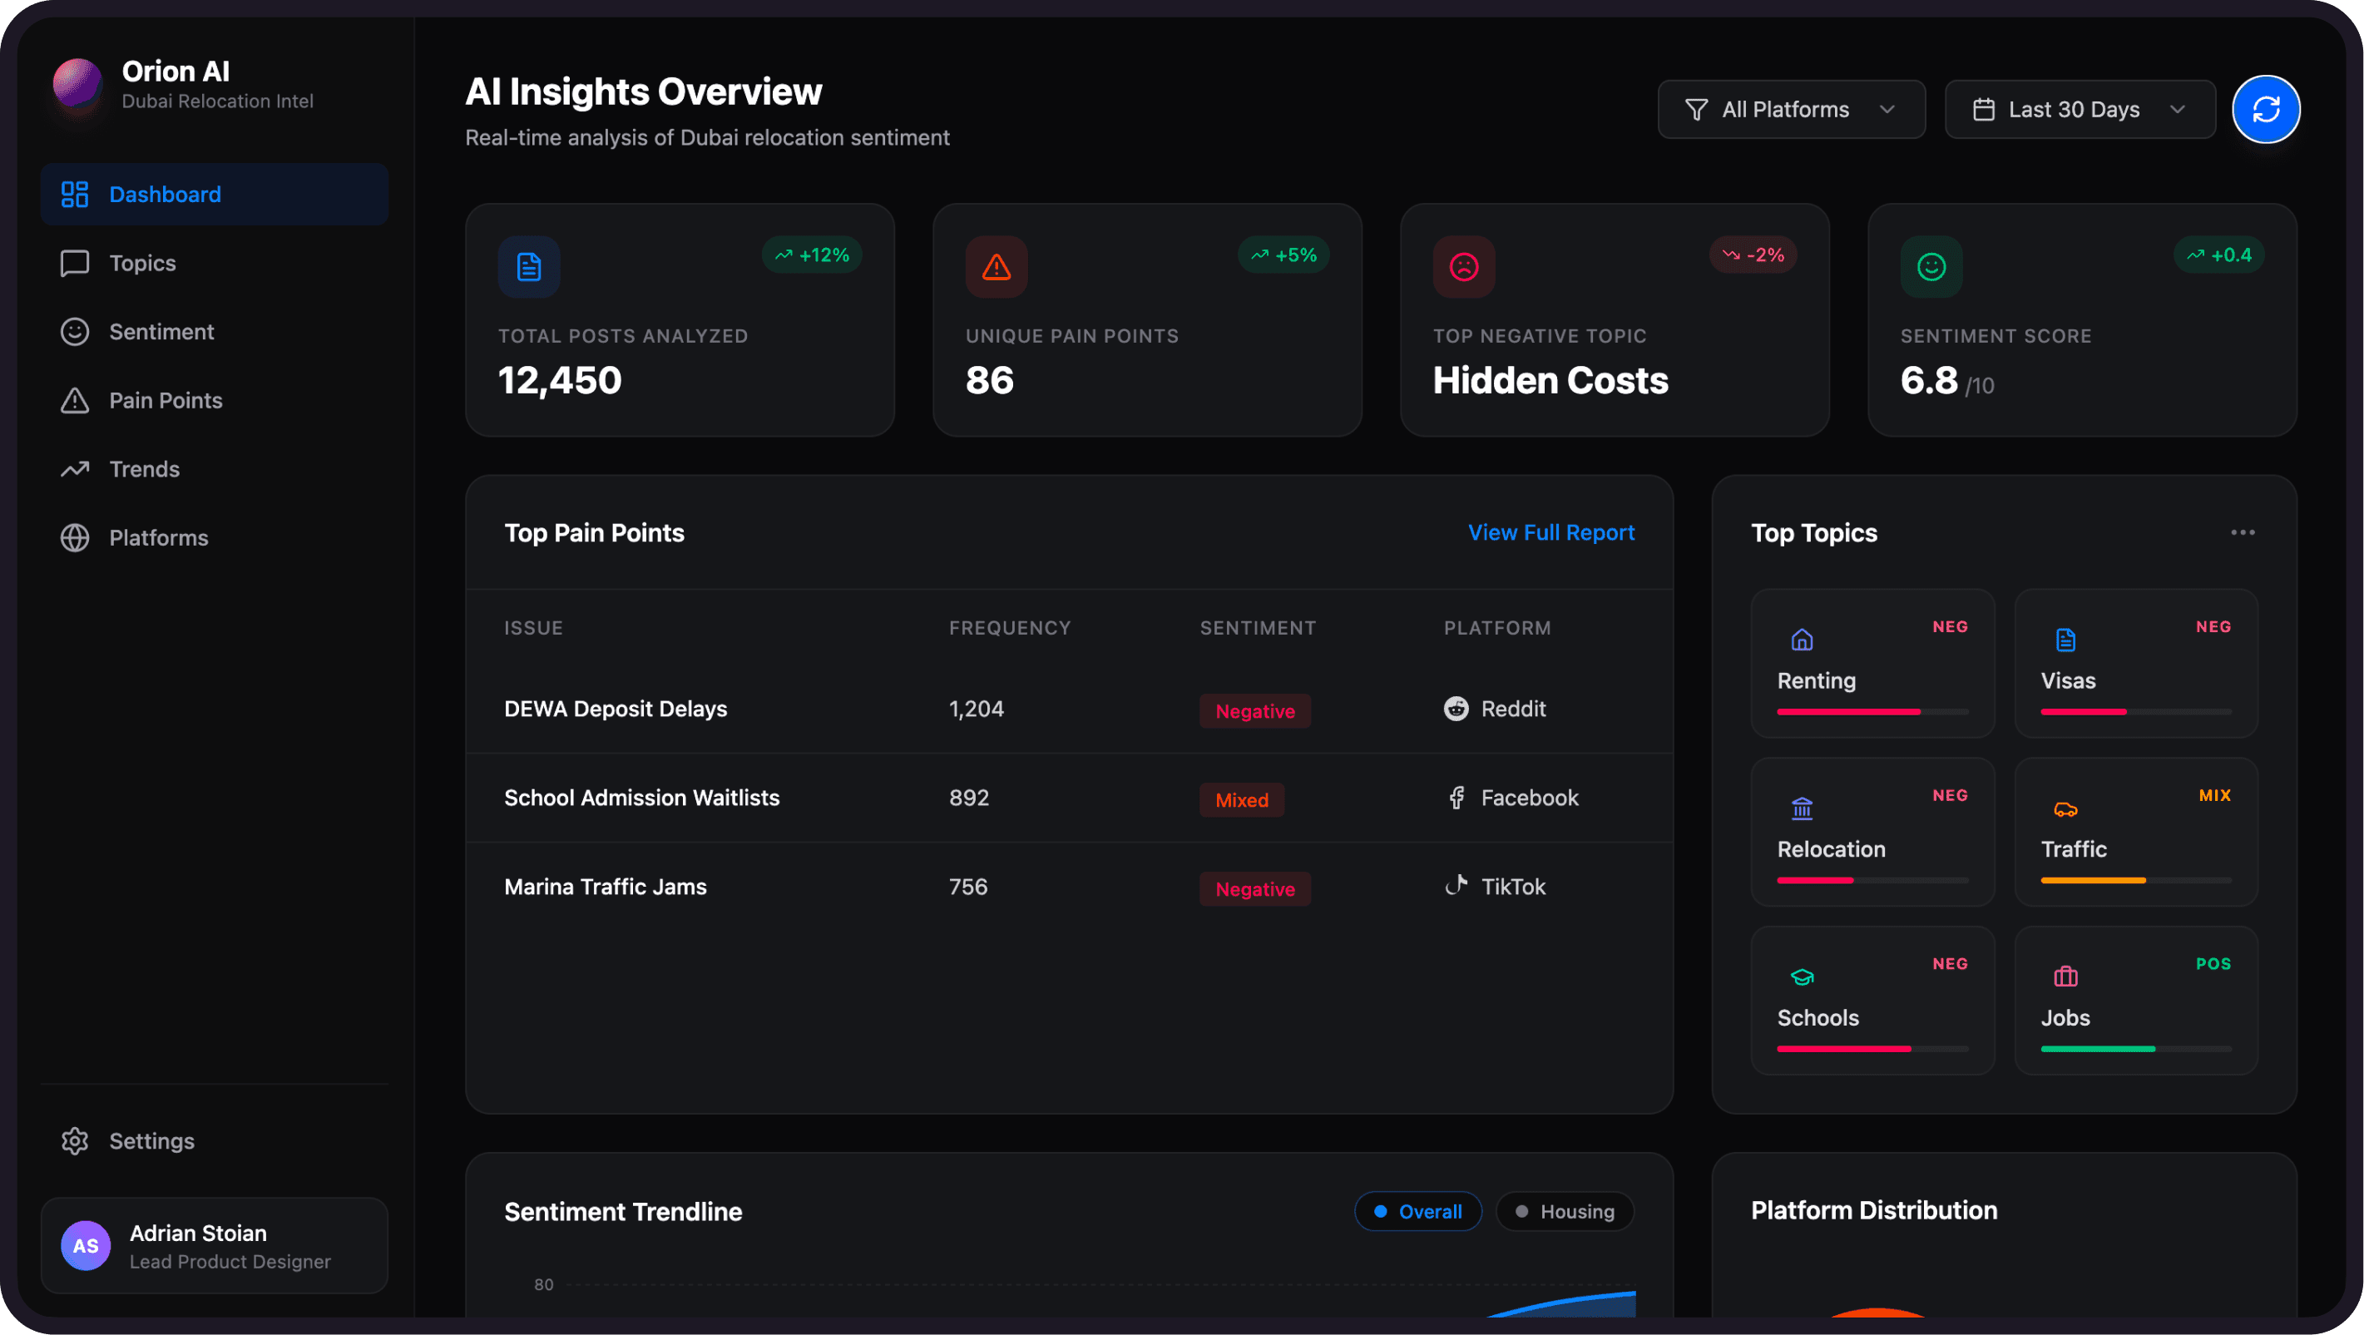
Task: Click the Reddit icon in DEWA row
Action: point(1456,709)
